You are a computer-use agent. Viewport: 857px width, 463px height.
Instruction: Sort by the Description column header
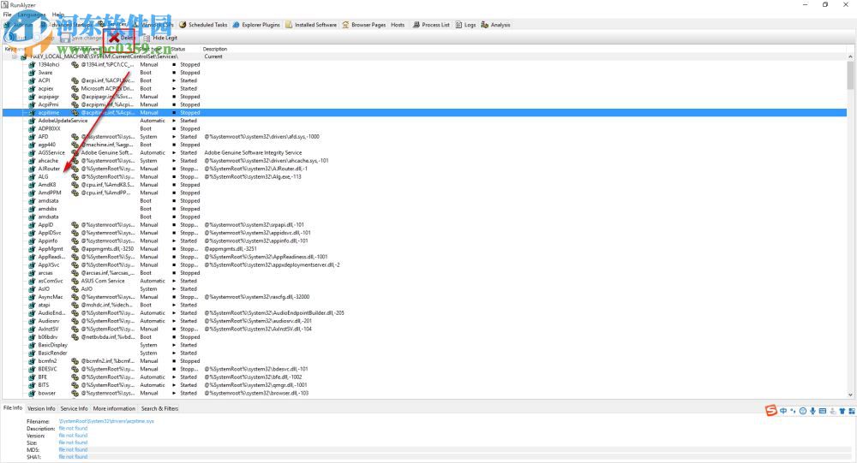tap(215, 49)
